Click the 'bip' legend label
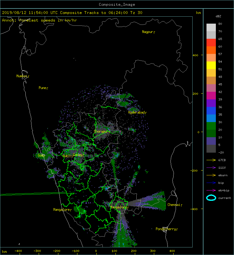This screenshot has height=255, width=234. point(221,183)
